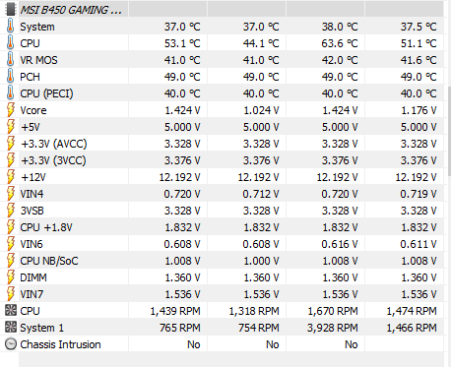Click the 44.1 °C minimum CPU temperature
Image resolution: width=451 pixels, height=367 pixels.
[261, 43]
